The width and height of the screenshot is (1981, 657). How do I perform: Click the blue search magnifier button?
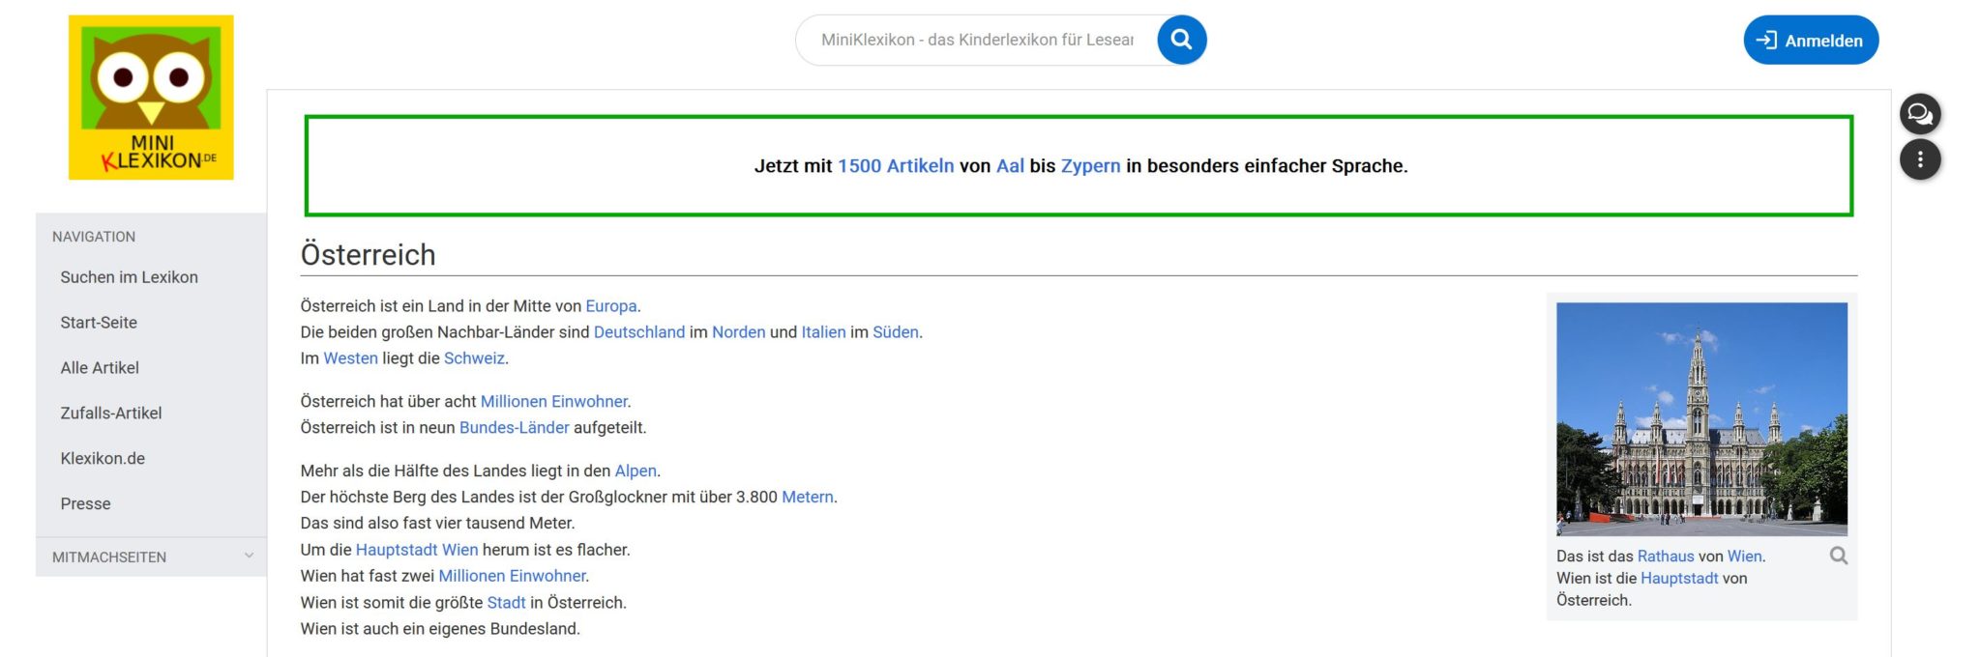pos(1181,40)
